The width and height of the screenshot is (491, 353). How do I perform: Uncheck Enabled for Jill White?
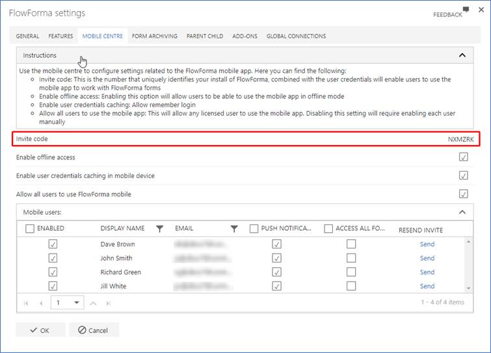click(53, 286)
